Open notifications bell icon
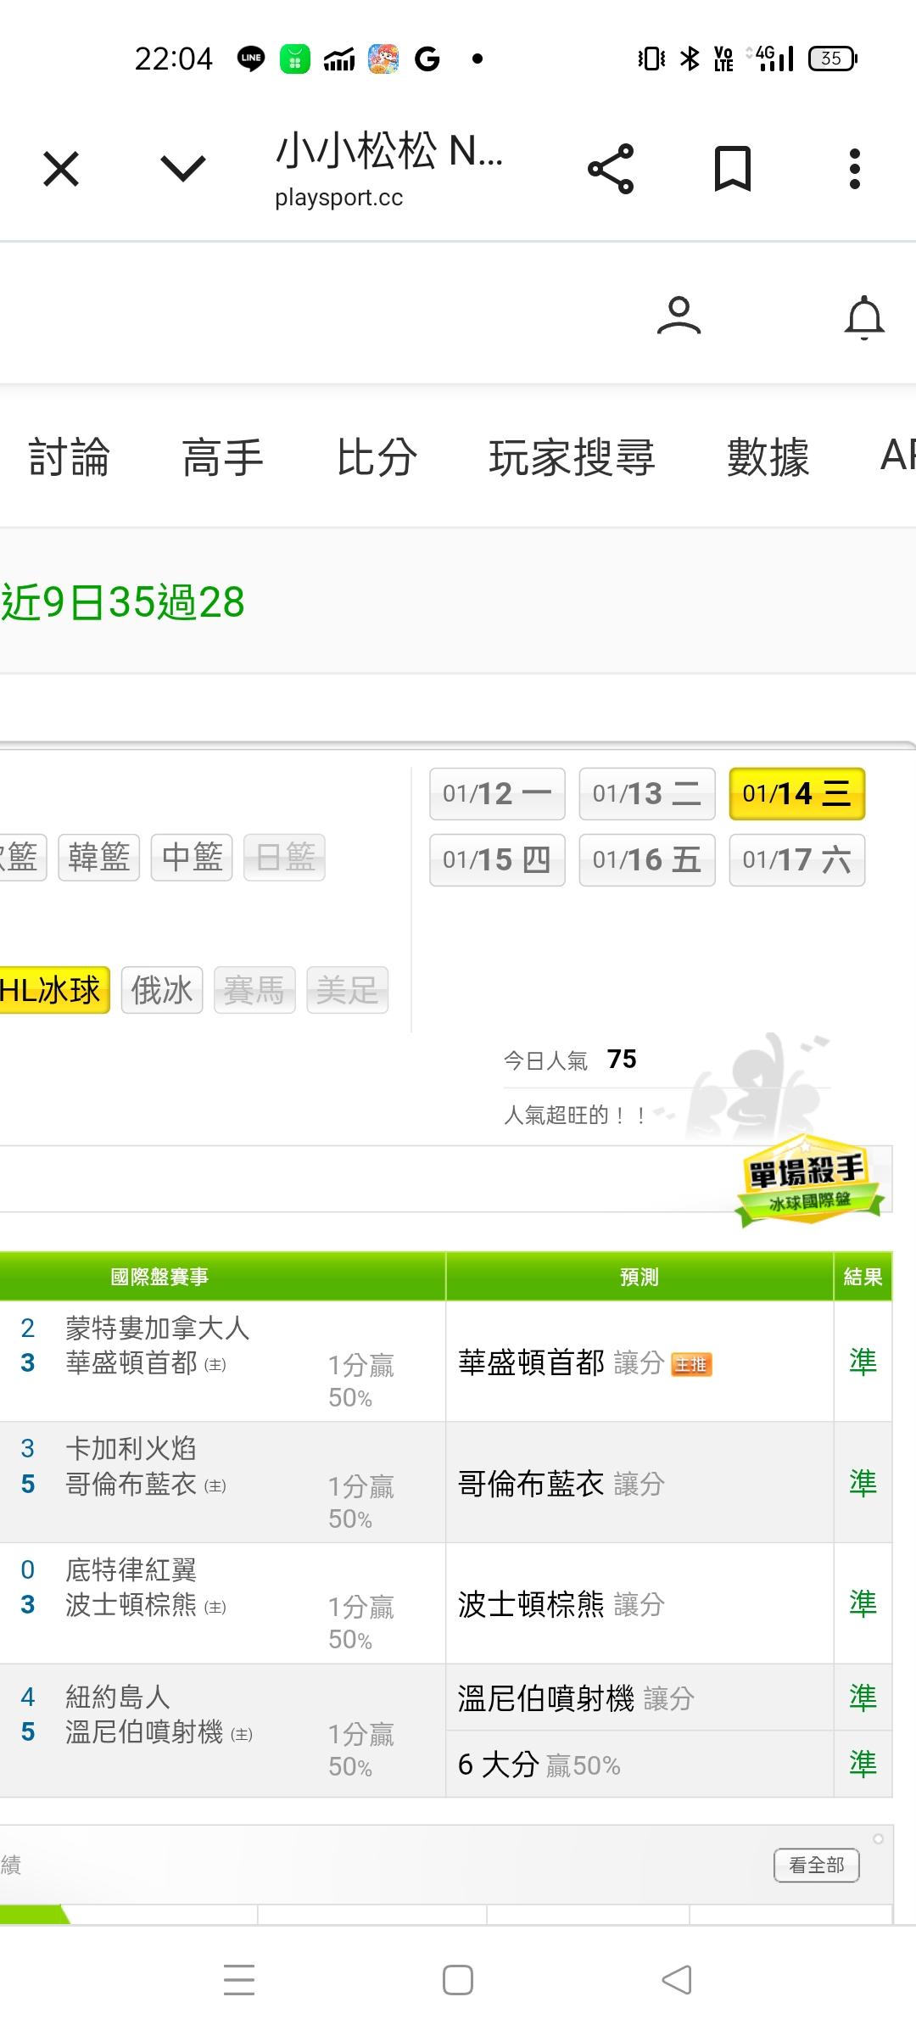 click(x=864, y=317)
